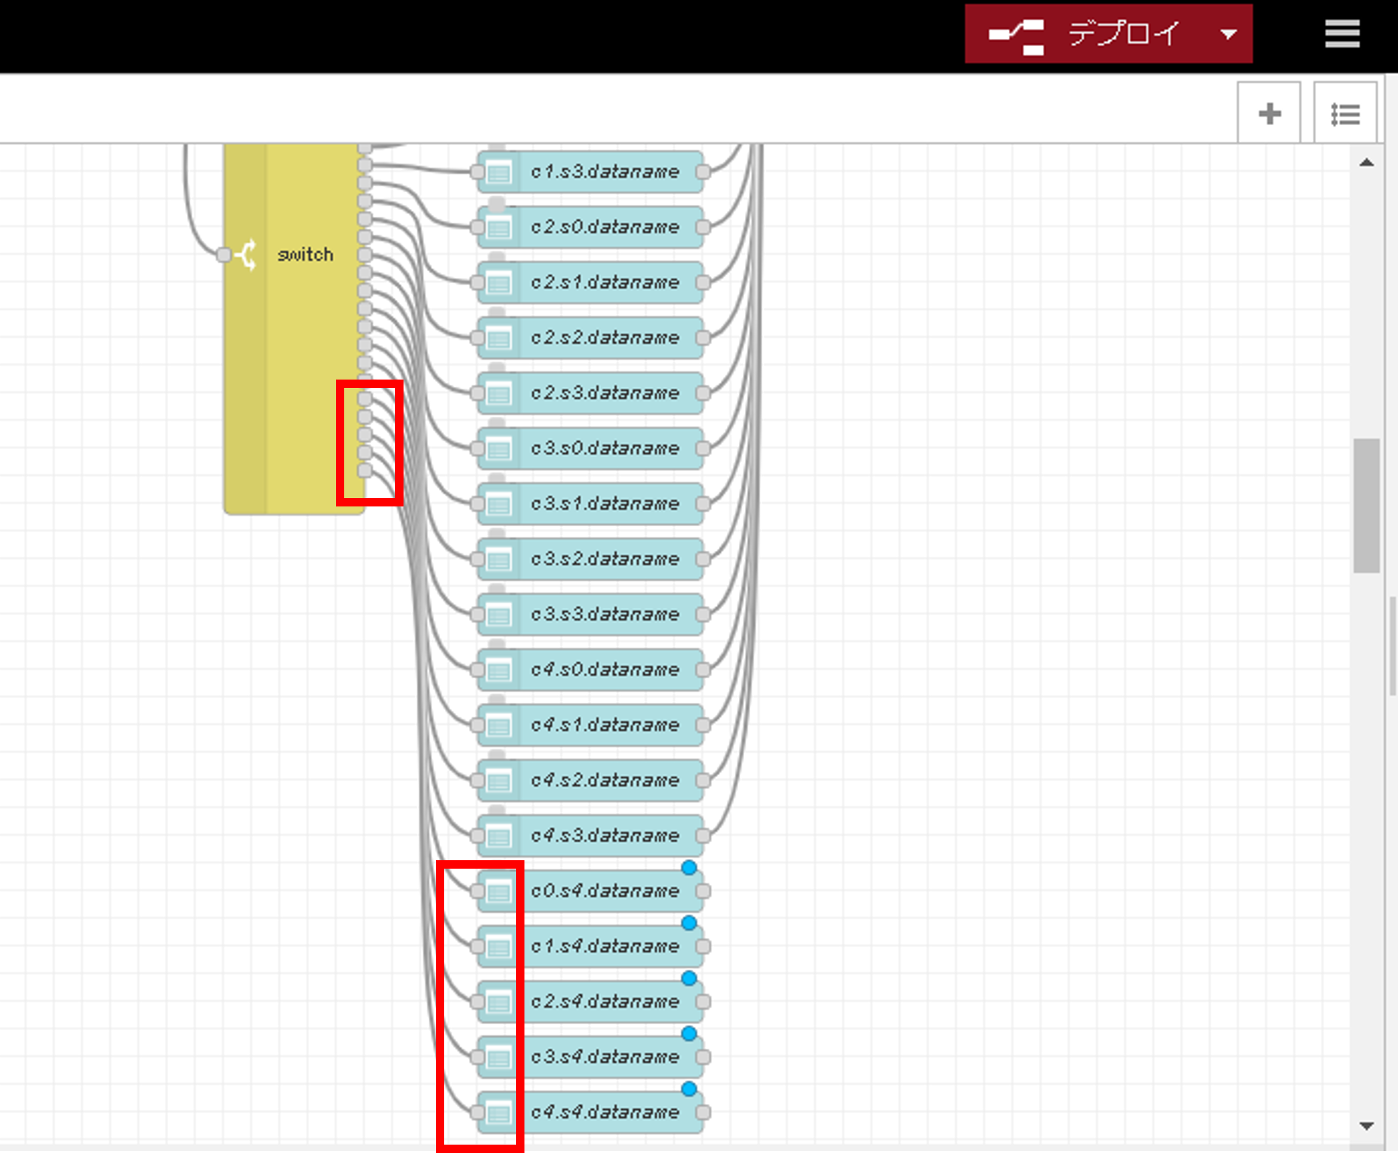Select the c1.s3.dataname node
Image resolution: width=1398 pixels, height=1153 pixels.
click(x=592, y=172)
